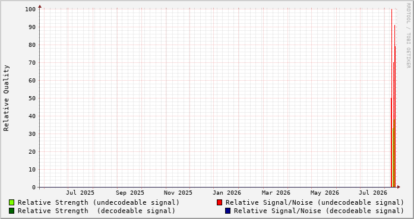Select the Relative Strength (undecodeable signal) legend label

click(x=99, y=202)
